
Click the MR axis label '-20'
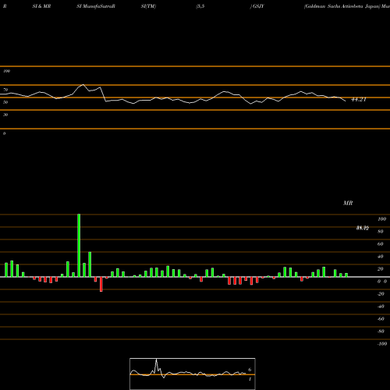[x=381, y=294]
